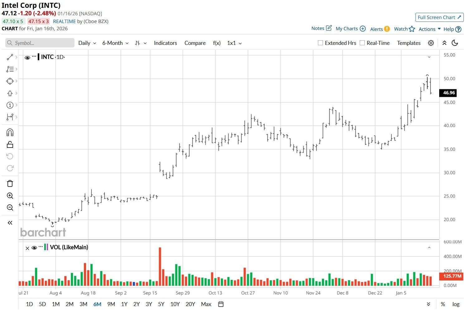Pick the numbered label annotation tool

(x=10, y=105)
